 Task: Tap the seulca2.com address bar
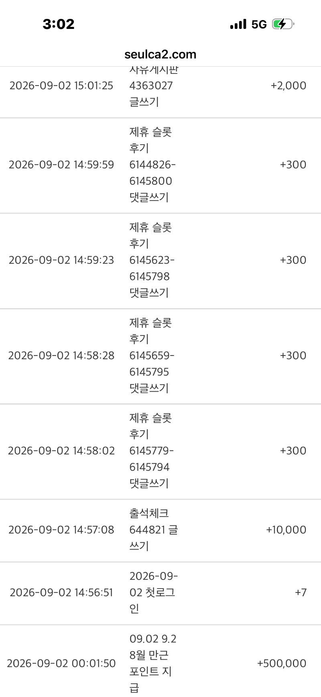160,54
